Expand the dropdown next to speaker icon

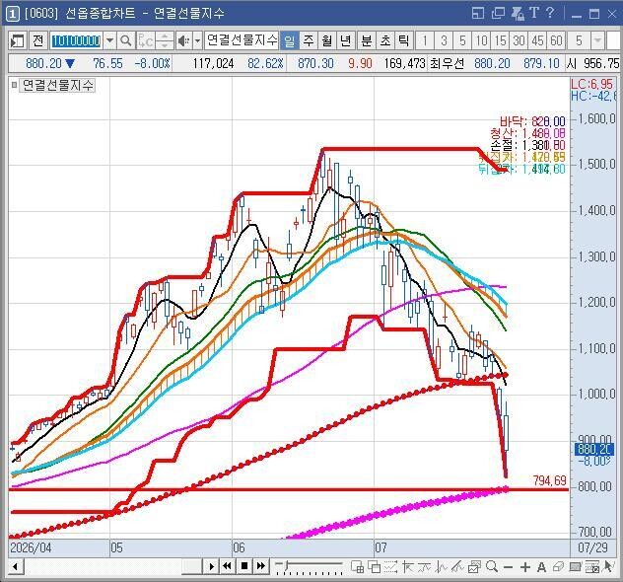[x=197, y=40]
